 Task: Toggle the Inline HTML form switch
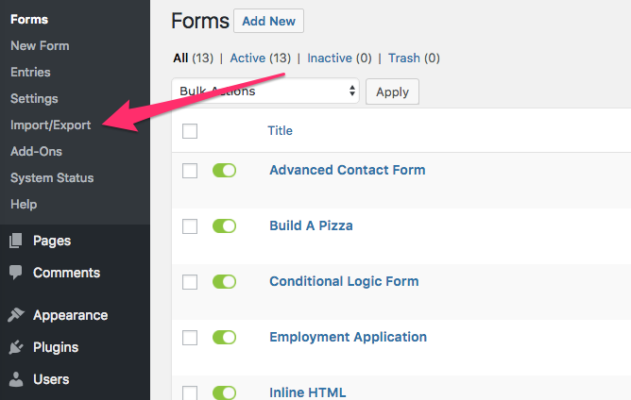pos(224,392)
